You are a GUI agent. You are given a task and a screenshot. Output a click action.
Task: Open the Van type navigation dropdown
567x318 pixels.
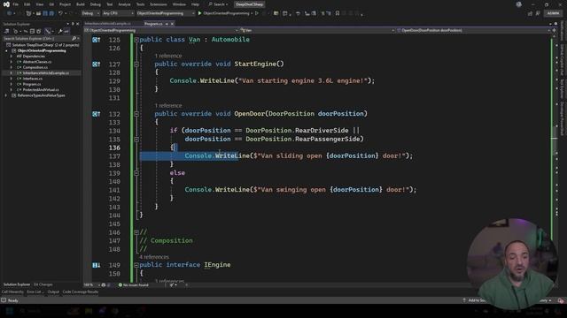point(317,30)
